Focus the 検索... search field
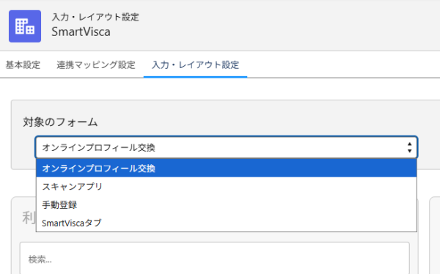The image size is (440, 274). pyautogui.click(x=215, y=259)
